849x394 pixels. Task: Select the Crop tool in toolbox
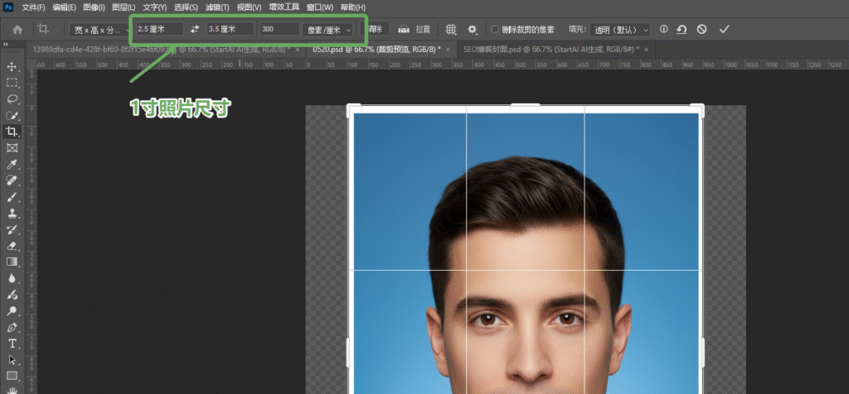[x=12, y=132]
